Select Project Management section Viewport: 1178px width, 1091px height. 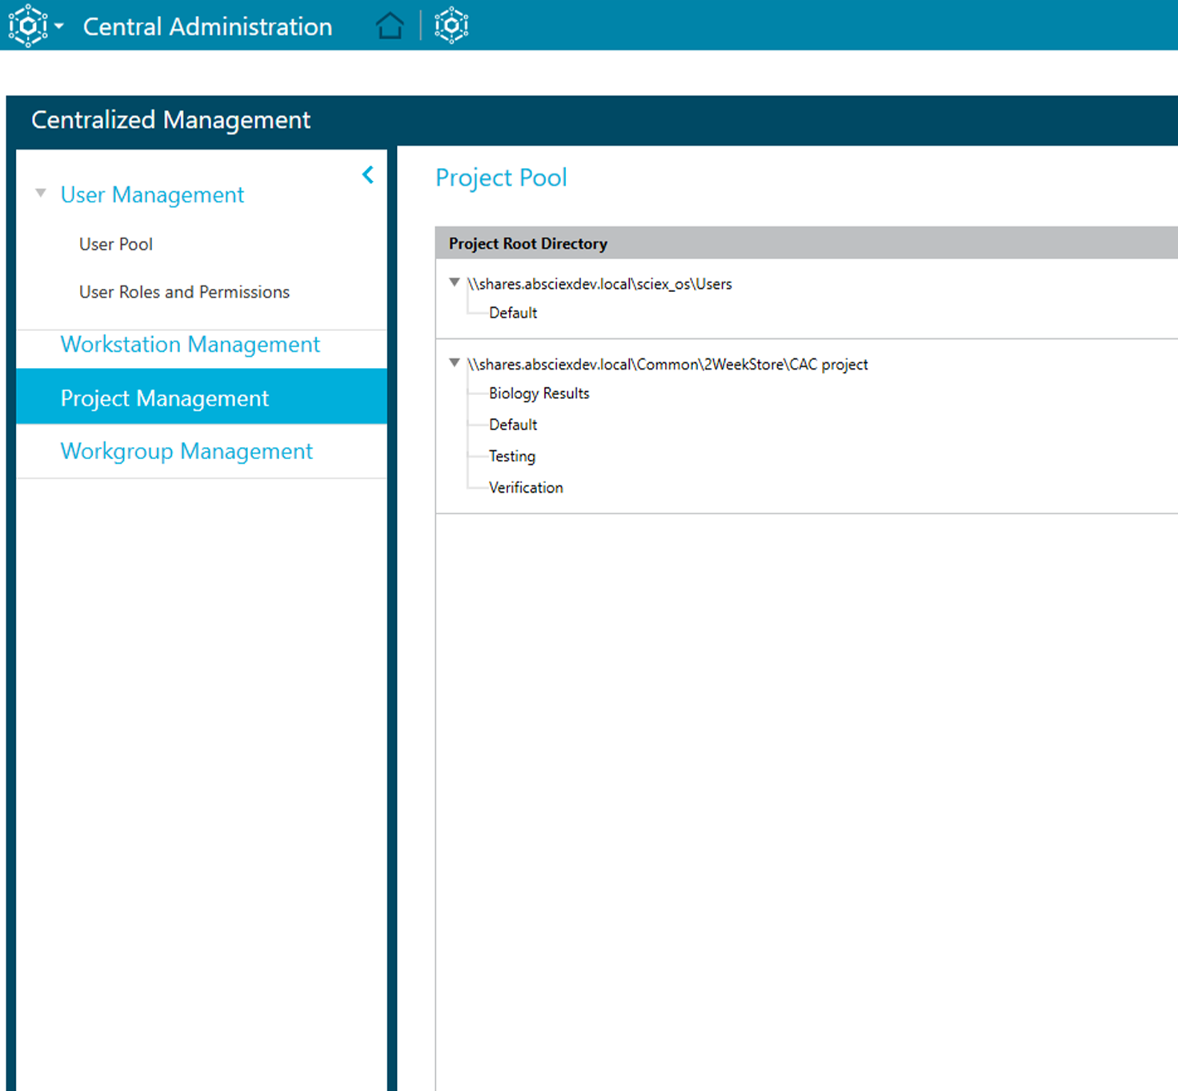tap(202, 397)
